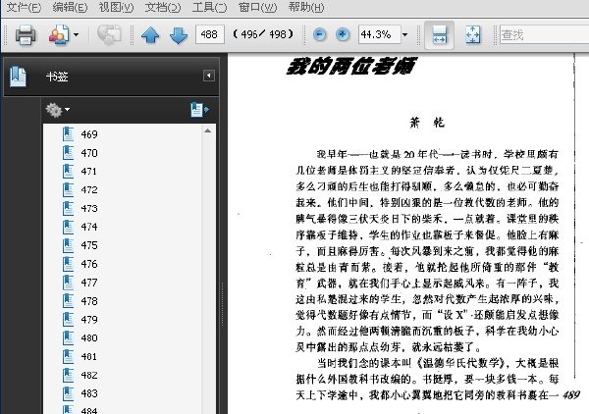
Task: Click the bookmarks panel icon
Action: [18, 77]
